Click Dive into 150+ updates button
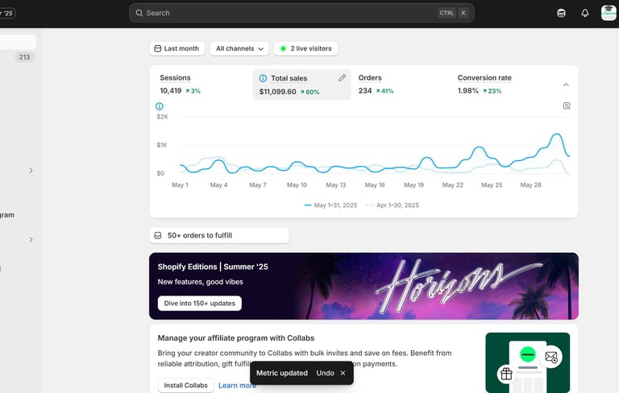The width and height of the screenshot is (619, 393). click(x=199, y=303)
